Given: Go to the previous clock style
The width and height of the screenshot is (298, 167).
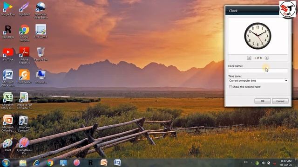Looking at the screenshot, I should click(x=249, y=58).
